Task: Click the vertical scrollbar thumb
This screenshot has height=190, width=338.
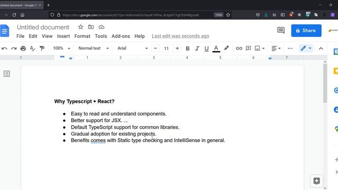Action: [325, 83]
